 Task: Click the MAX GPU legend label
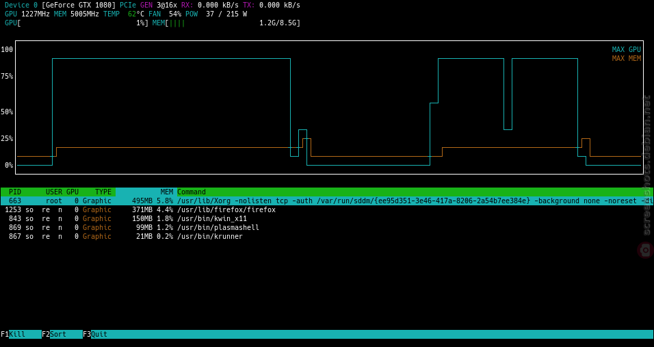(627, 50)
